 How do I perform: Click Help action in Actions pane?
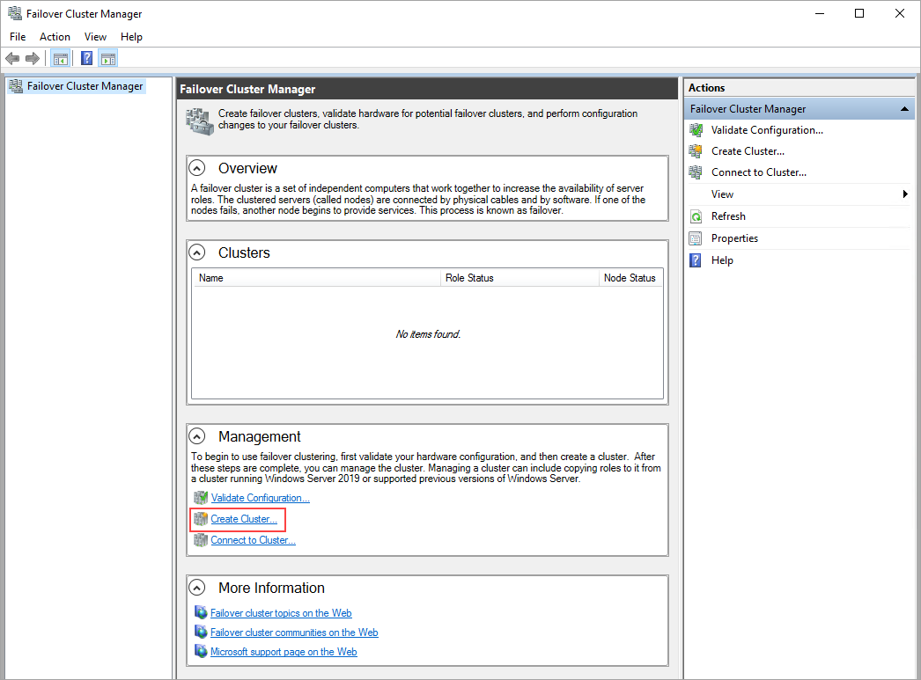tap(722, 260)
